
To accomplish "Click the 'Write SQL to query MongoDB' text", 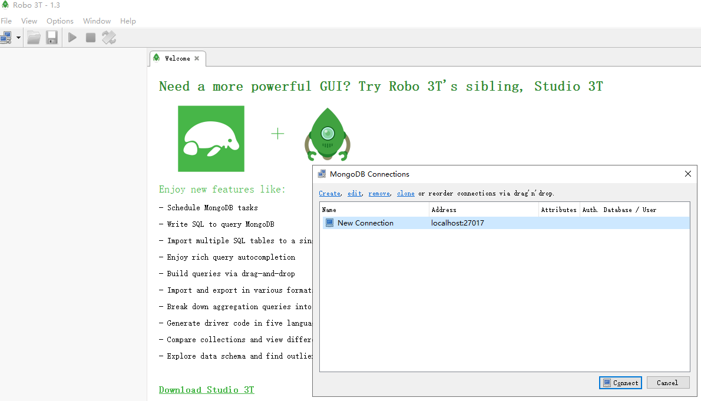I will coord(221,224).
